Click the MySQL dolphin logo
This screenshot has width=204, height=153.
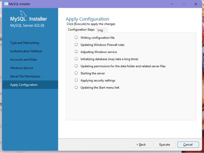pos(23,14)
